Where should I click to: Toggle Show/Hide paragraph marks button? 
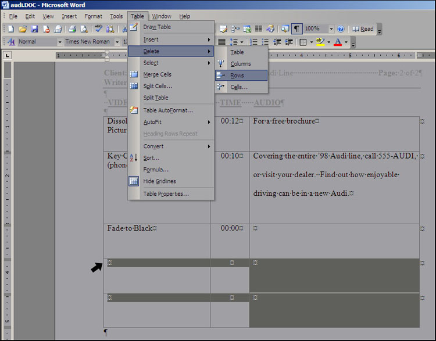coord(296,29)
